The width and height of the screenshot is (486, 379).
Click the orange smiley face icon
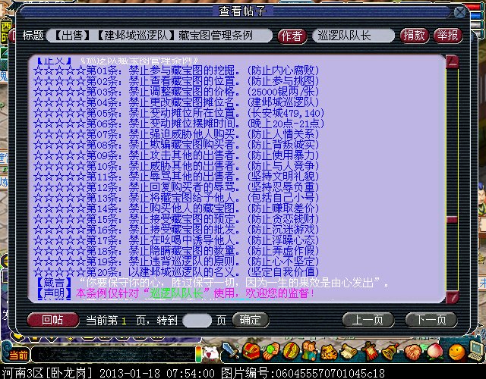click(456, 352)
